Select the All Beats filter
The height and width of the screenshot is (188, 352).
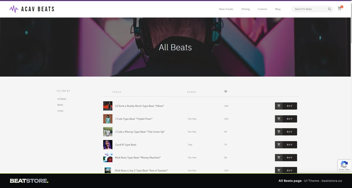(62, 99)
